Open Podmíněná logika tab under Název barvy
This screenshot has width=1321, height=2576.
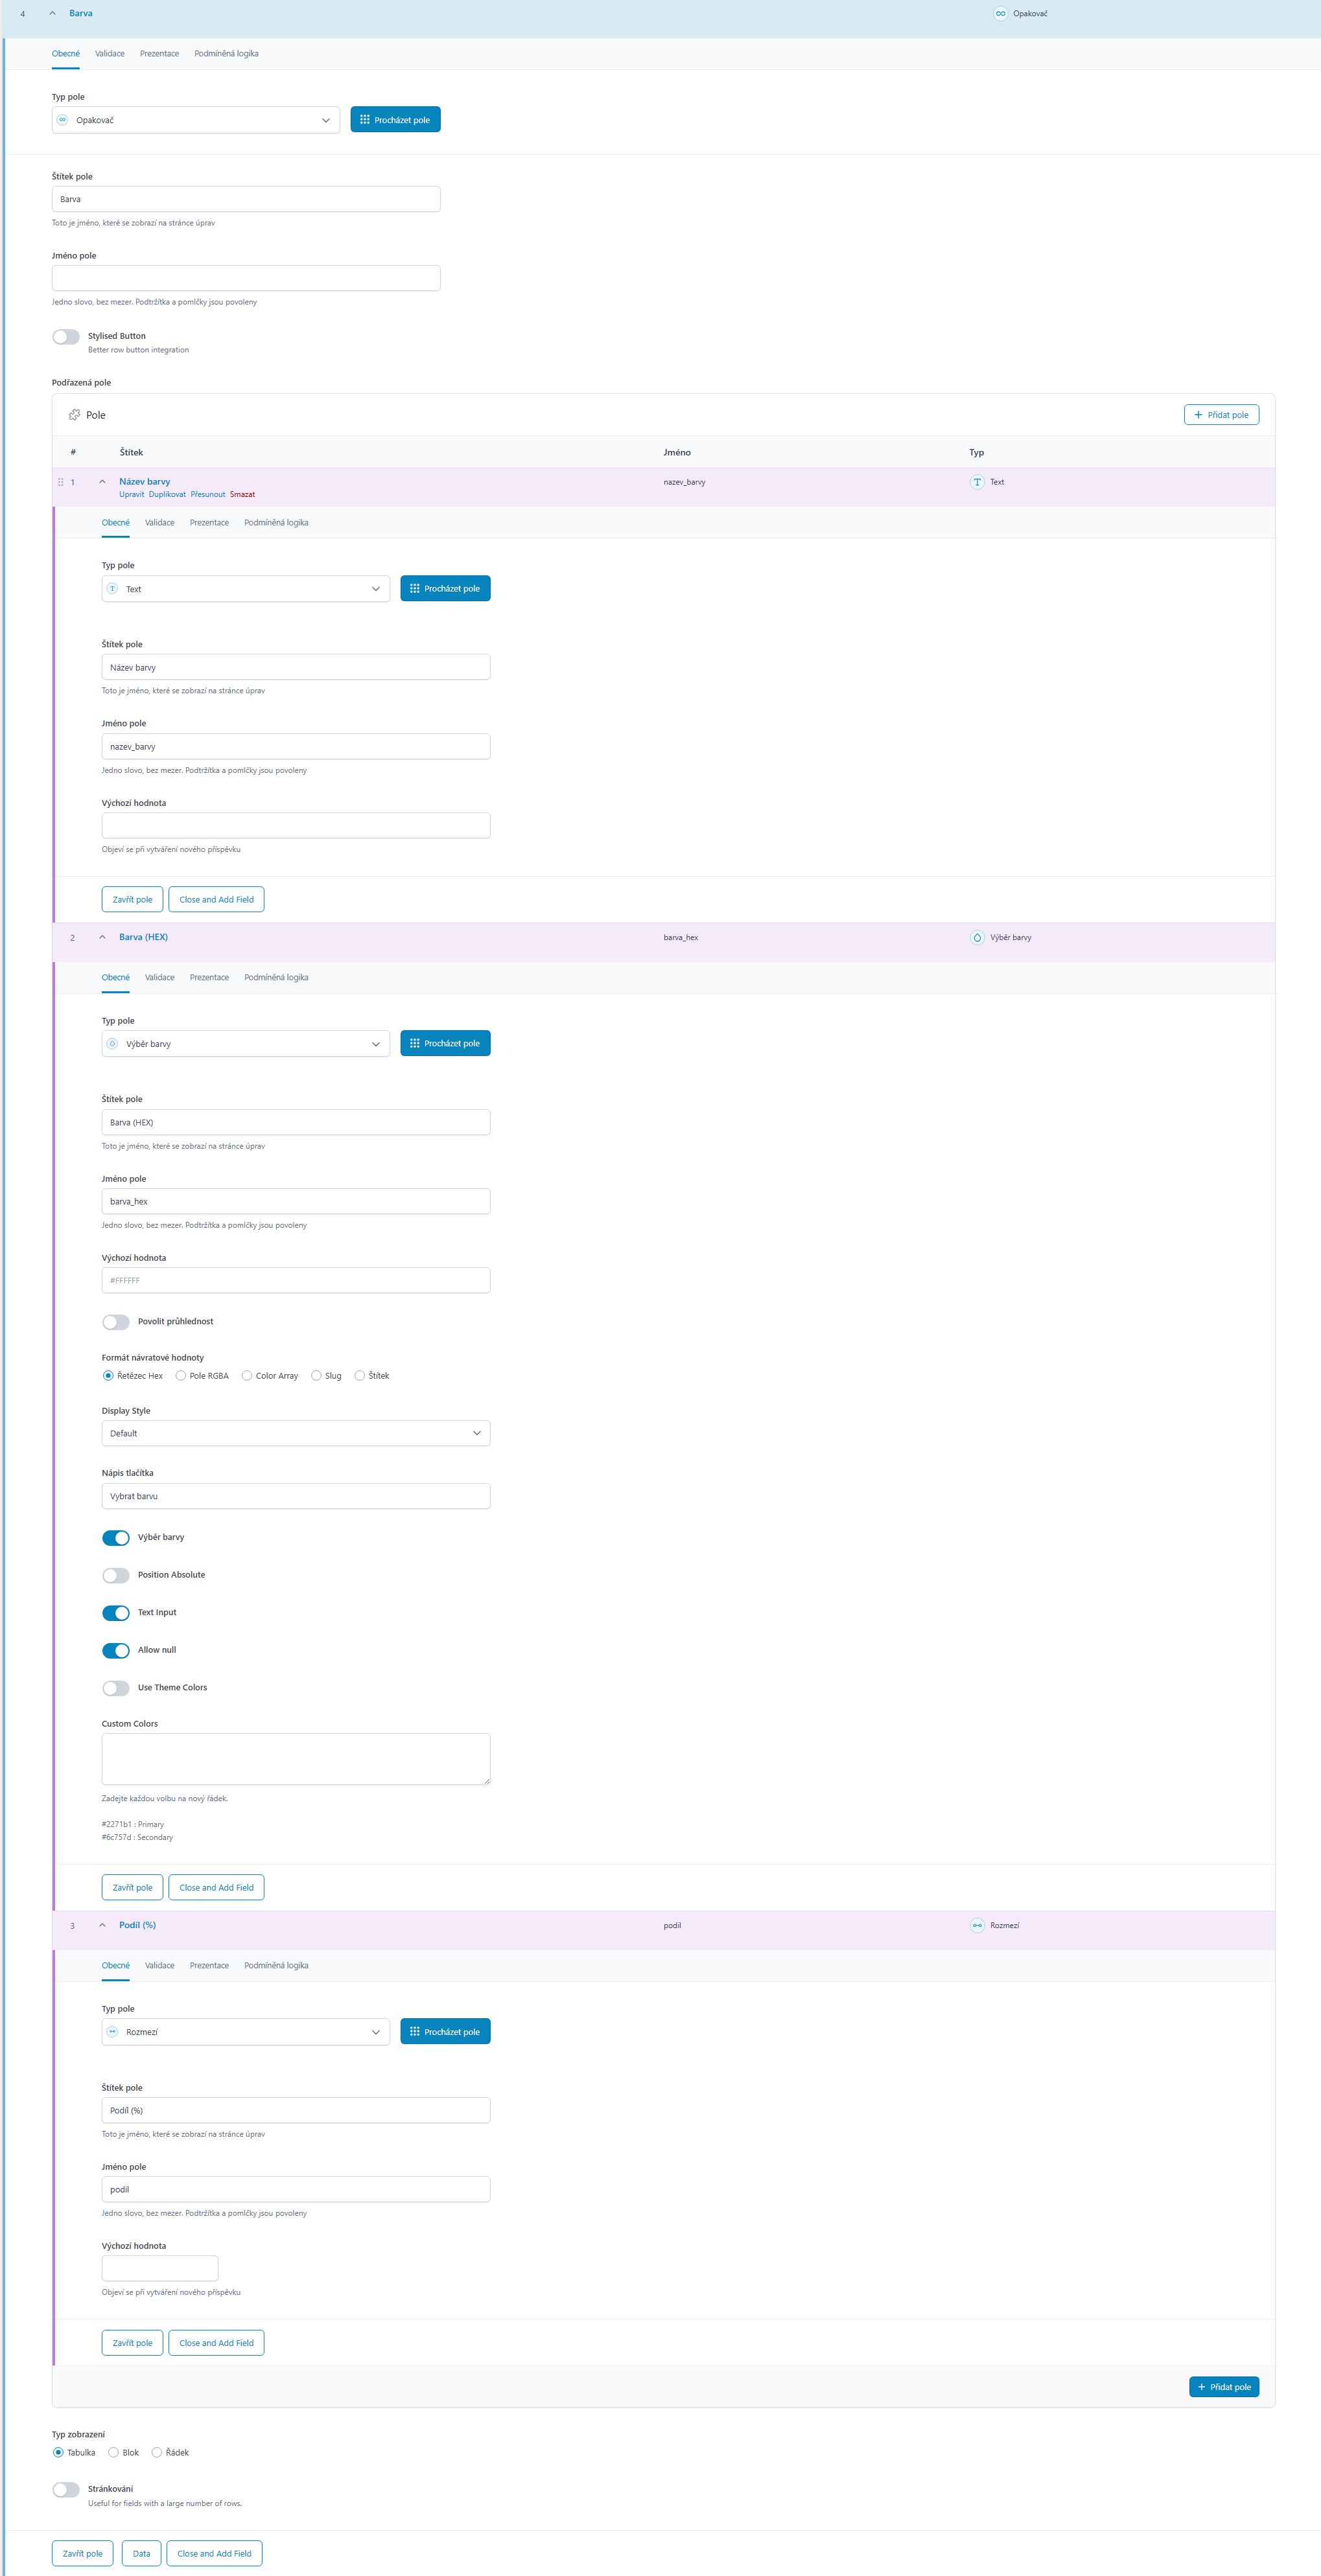point(275,523)
